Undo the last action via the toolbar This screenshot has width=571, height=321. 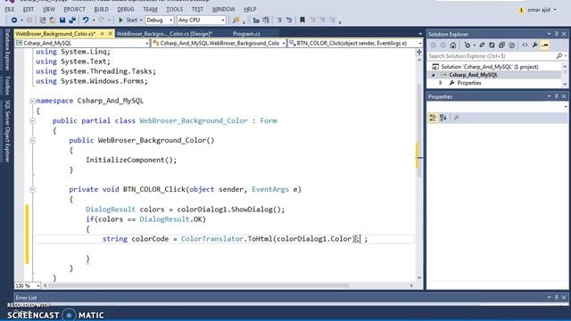[x=86, y=21]
